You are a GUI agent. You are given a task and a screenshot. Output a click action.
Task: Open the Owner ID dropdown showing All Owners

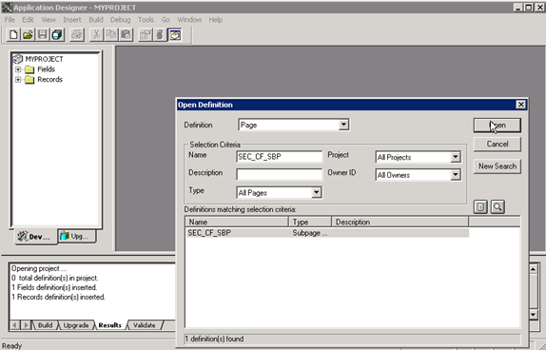click(455, 175)
